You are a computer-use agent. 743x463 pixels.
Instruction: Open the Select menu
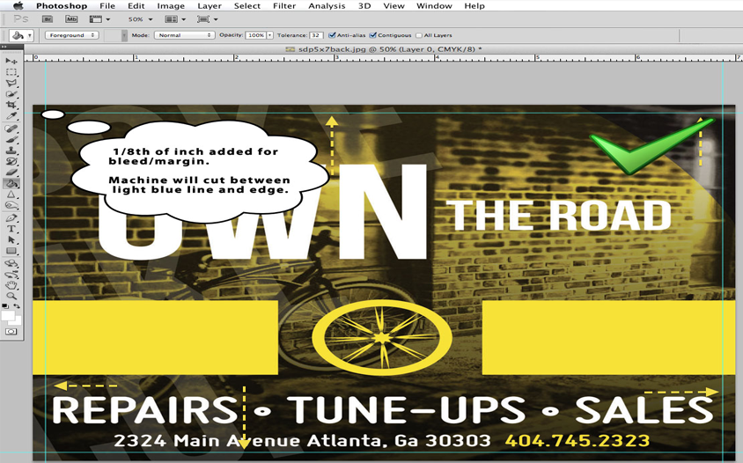[246, 5]
